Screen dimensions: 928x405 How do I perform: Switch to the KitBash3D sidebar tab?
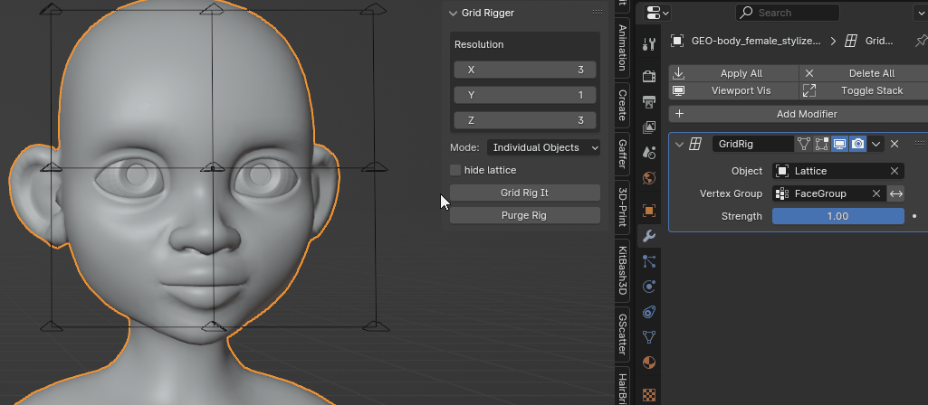(x=622, y=270)
